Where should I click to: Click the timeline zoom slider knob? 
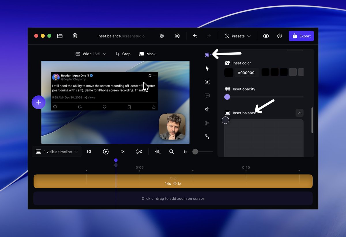[x=195, y=152]
